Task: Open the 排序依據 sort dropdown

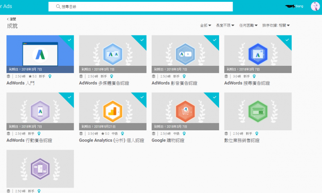Action: coord(276,25)
